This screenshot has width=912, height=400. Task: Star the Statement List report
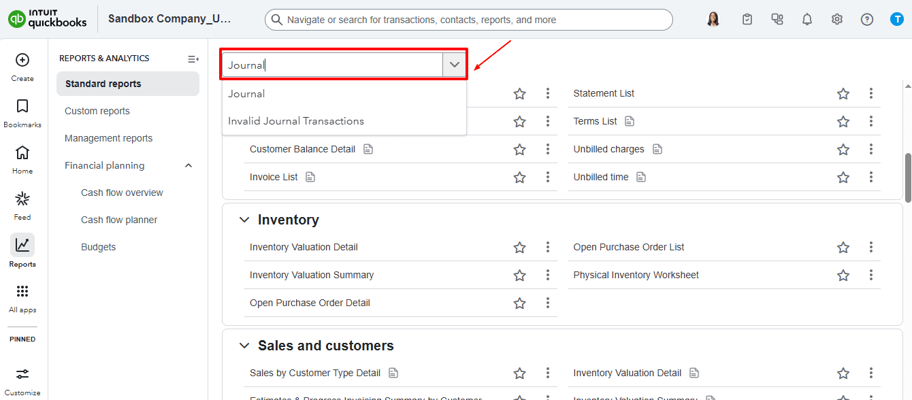(x=843, y=94)
